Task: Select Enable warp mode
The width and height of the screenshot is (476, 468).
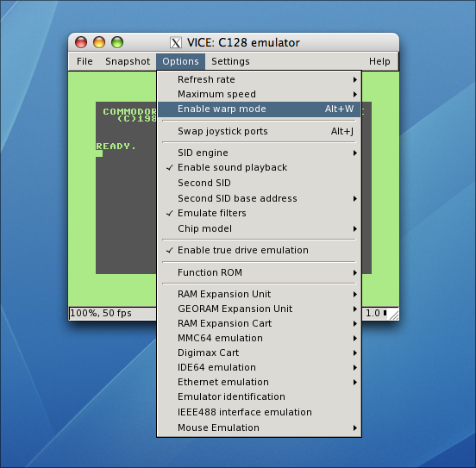Action: pyautogui.click(x=259, y=109)
